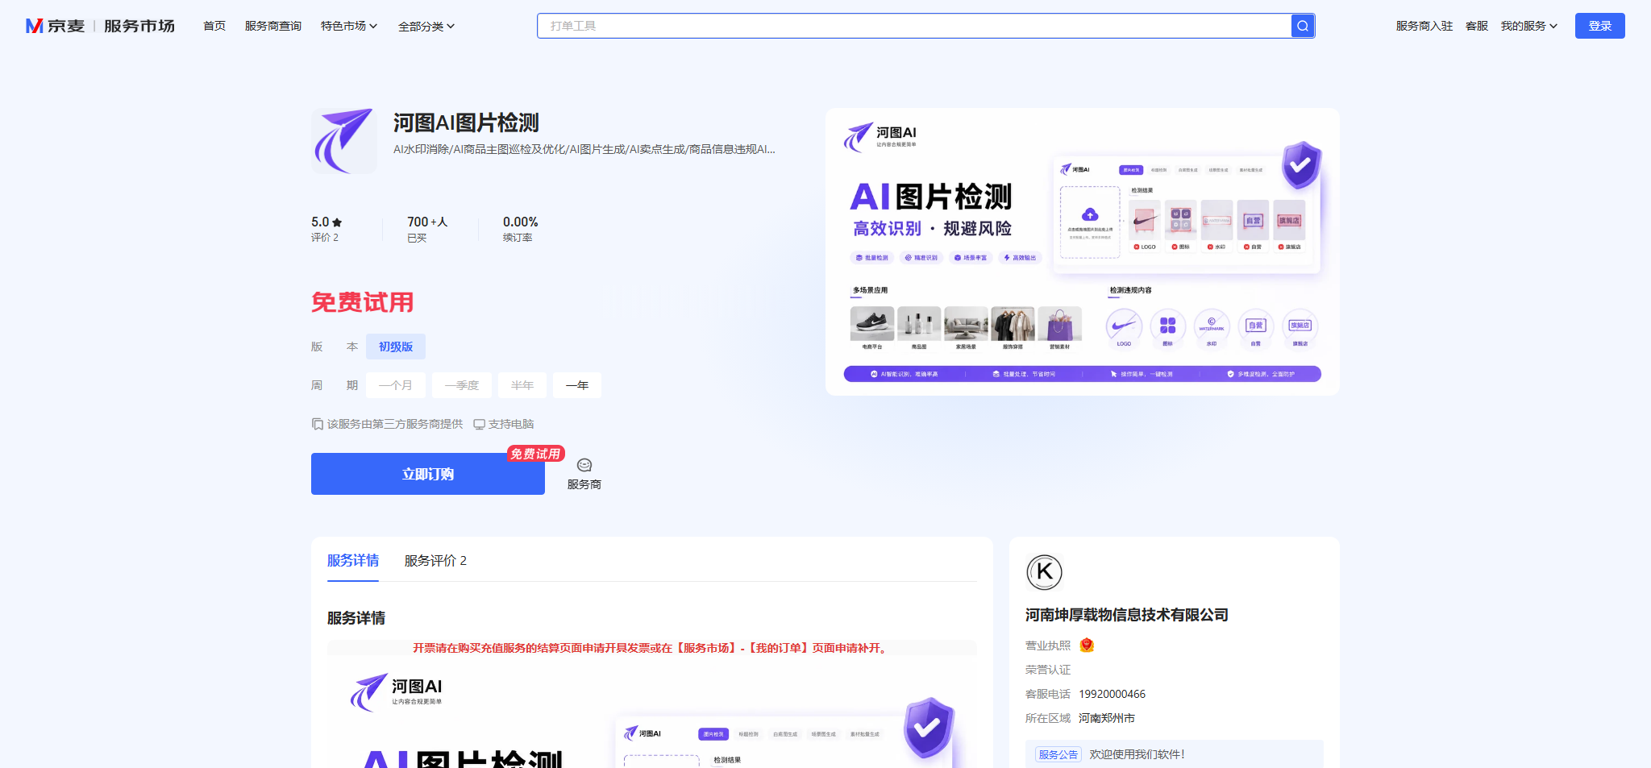Screen dimensions: 1651x768
Task: Open the 特色市场 dropdown
Action: coord(349,26)
